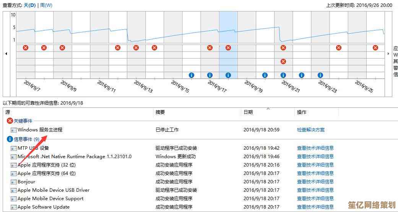Screen dimensions: 398x212
Task: Click the icon beside Windows 服务主进程
Action: [14, 130]
